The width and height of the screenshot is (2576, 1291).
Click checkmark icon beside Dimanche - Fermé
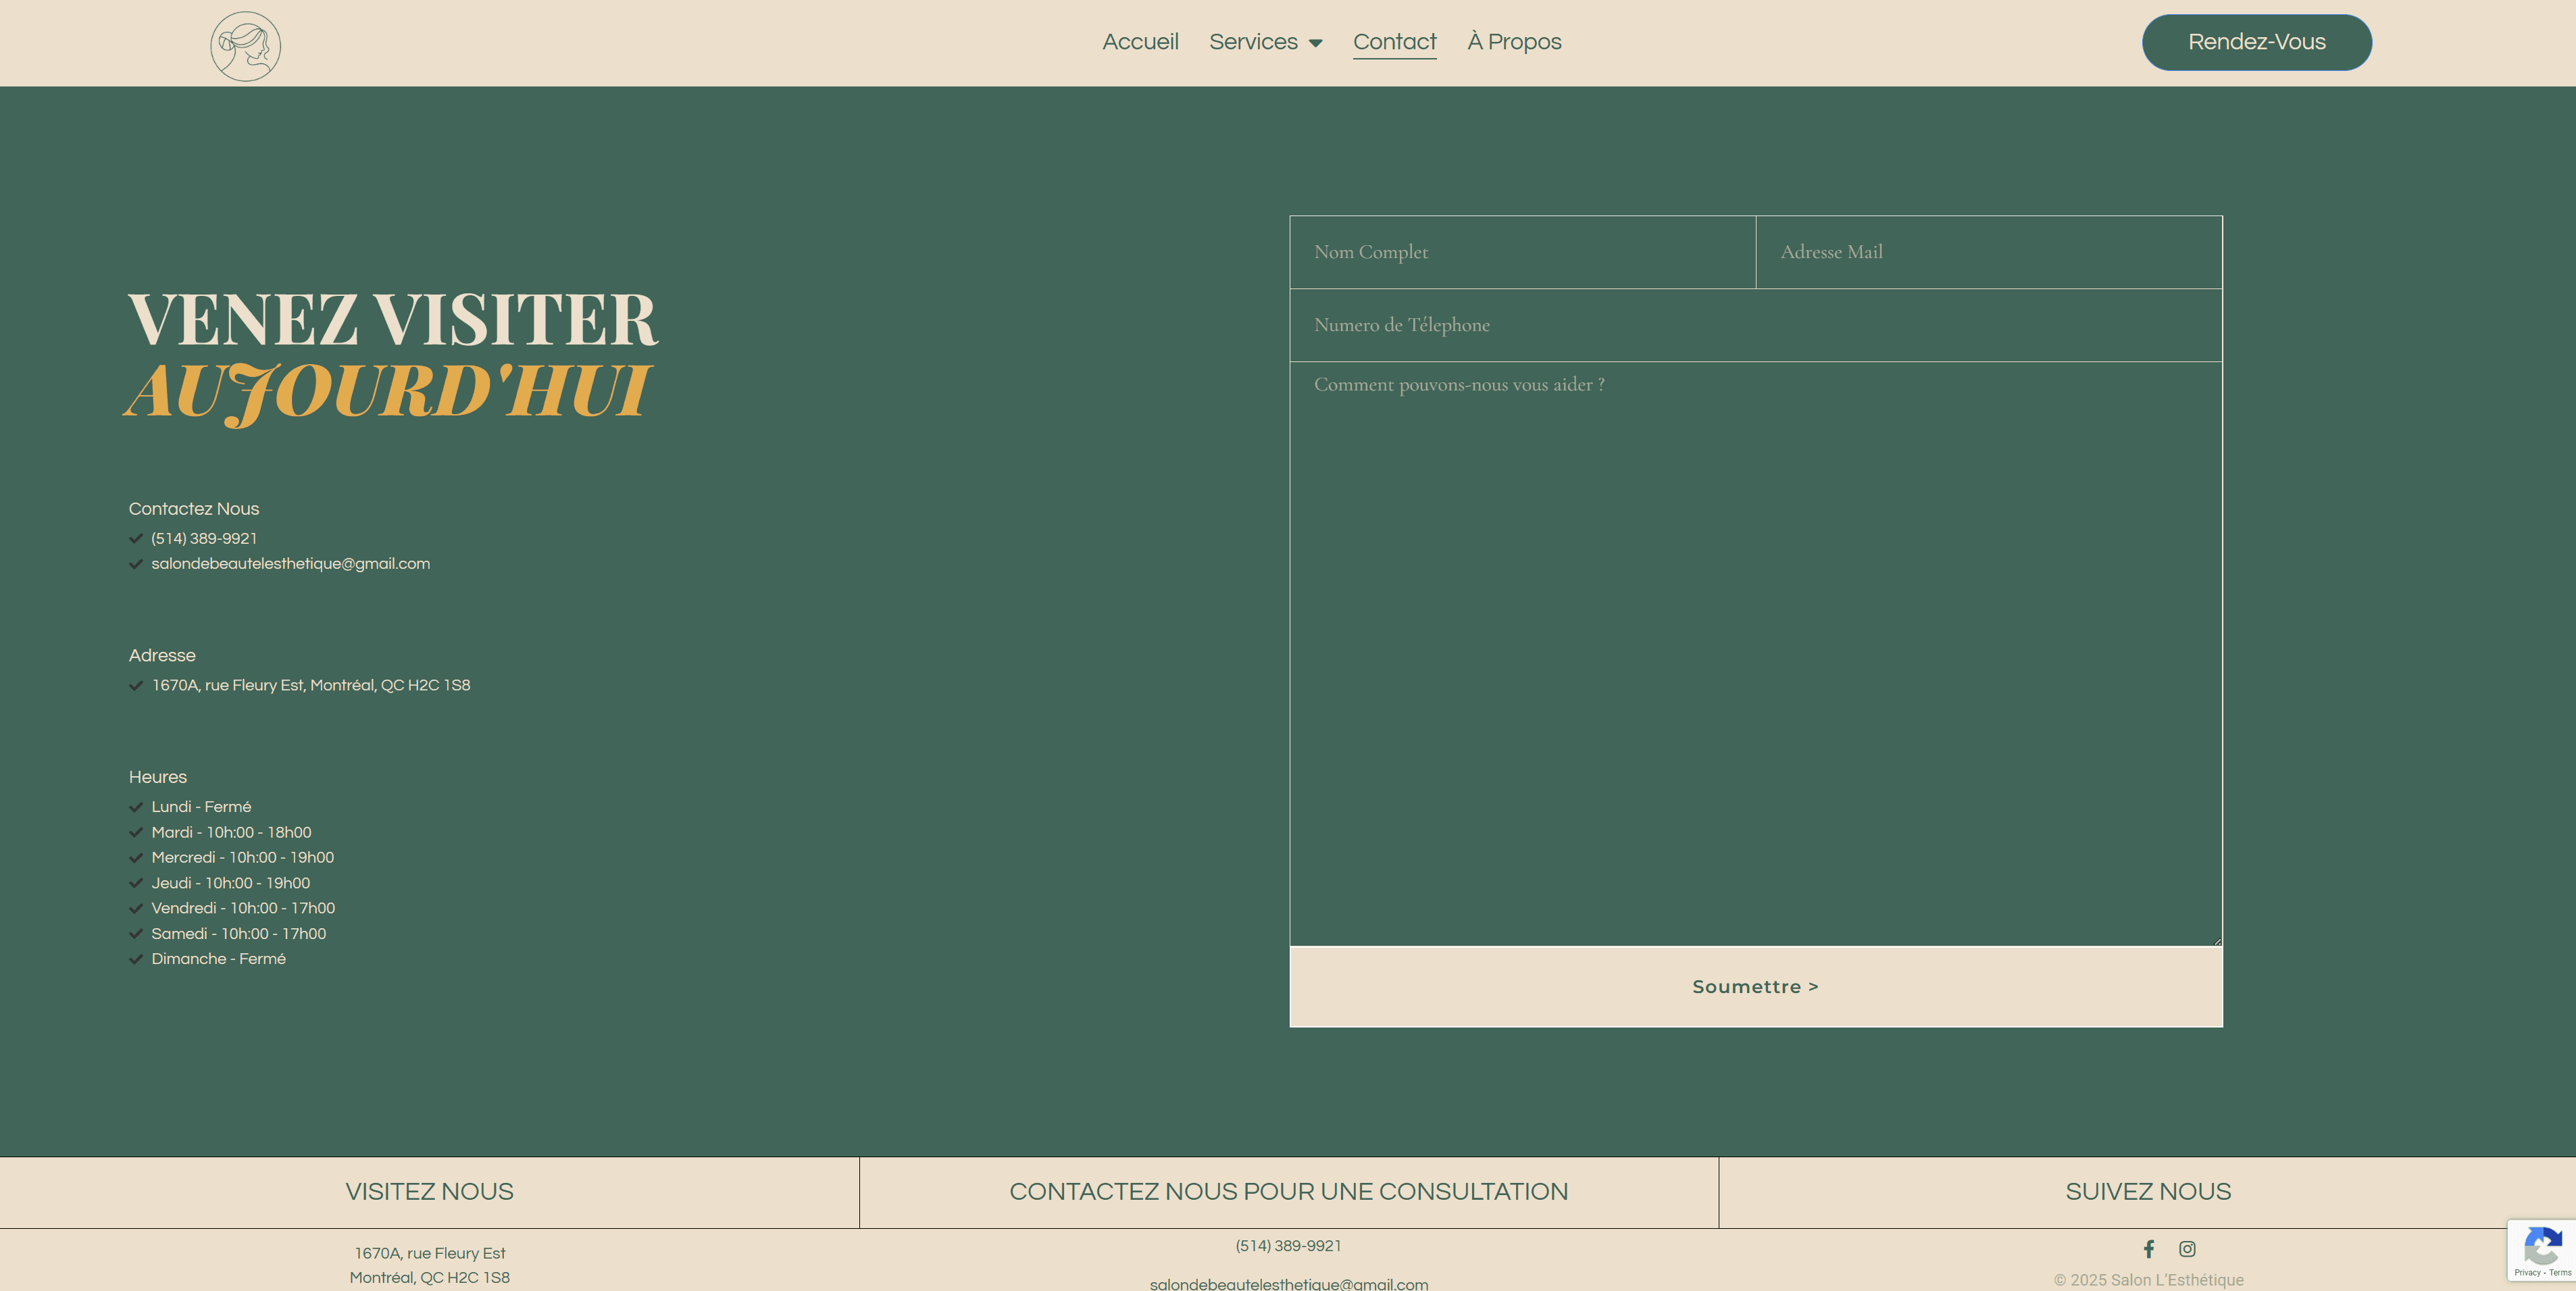coord(136,959)
